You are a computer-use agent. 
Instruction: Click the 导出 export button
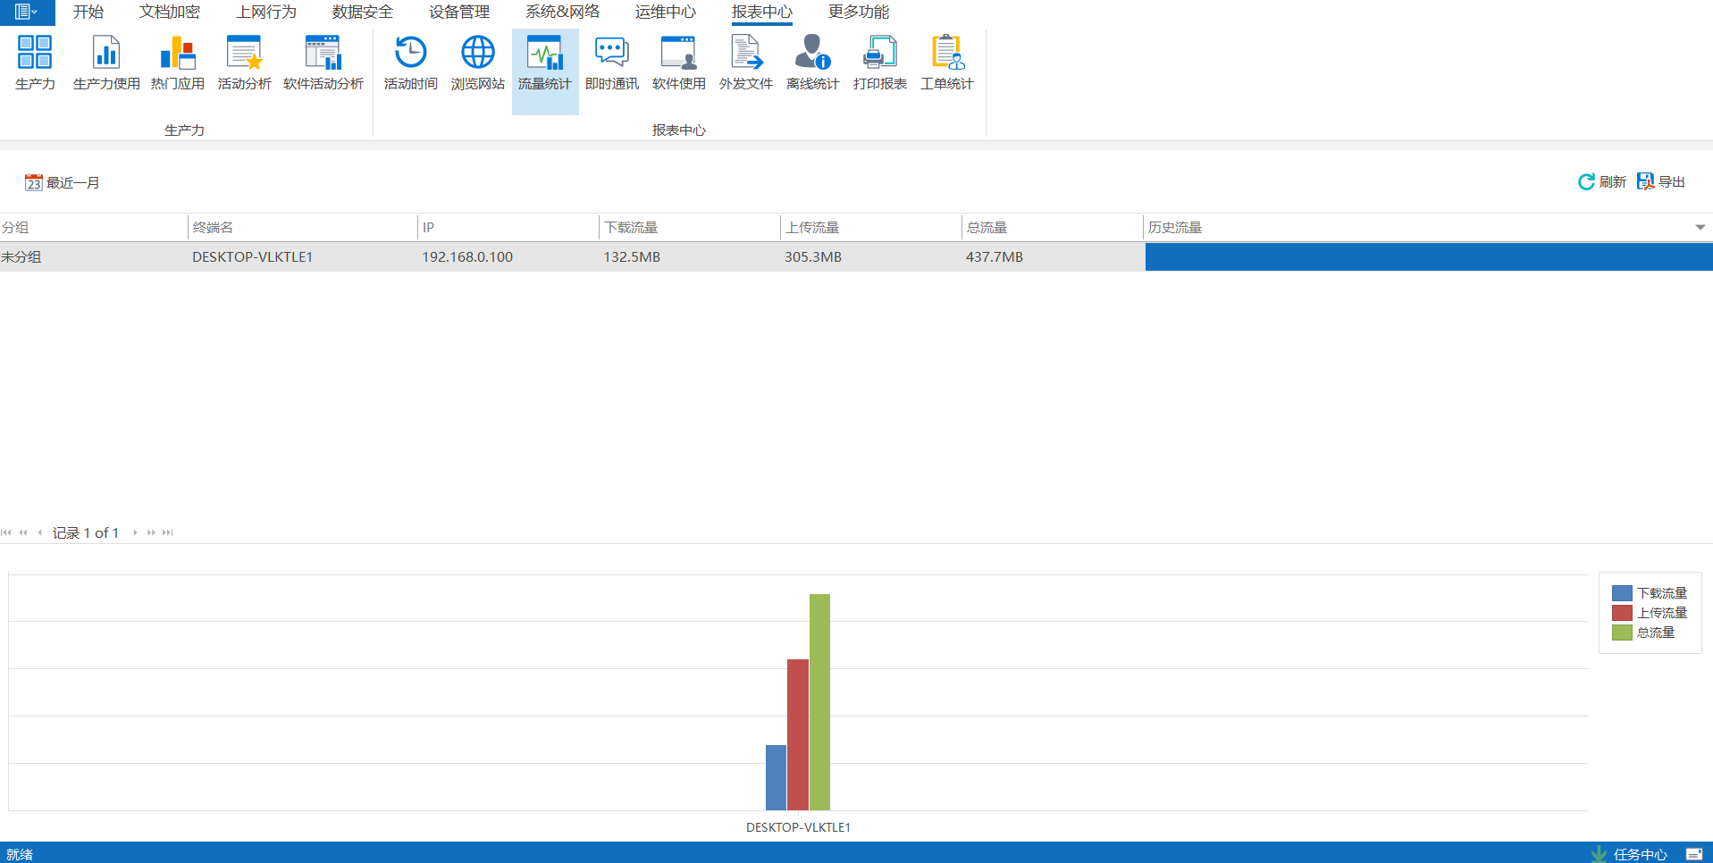click(1661, 182)
